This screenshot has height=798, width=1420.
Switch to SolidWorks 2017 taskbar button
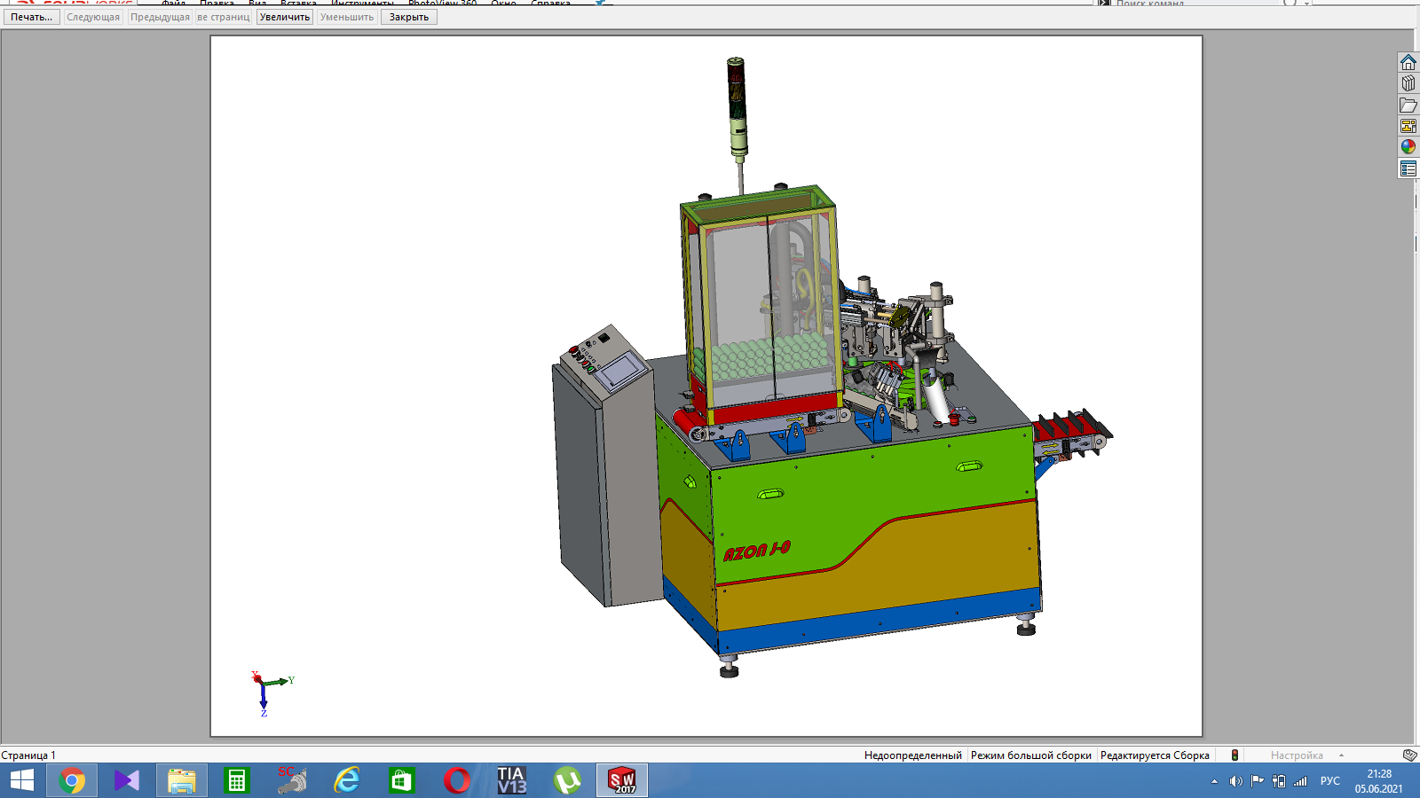[622, 780]
